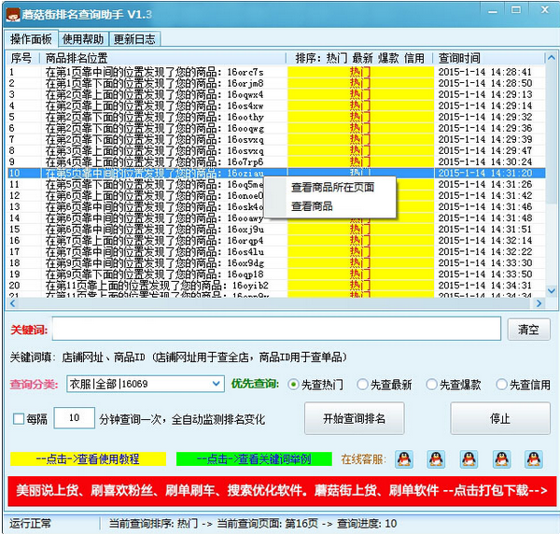Switch to the 使用帮助 tab
This screenshot has height=534, width=560.
point(84,39)
